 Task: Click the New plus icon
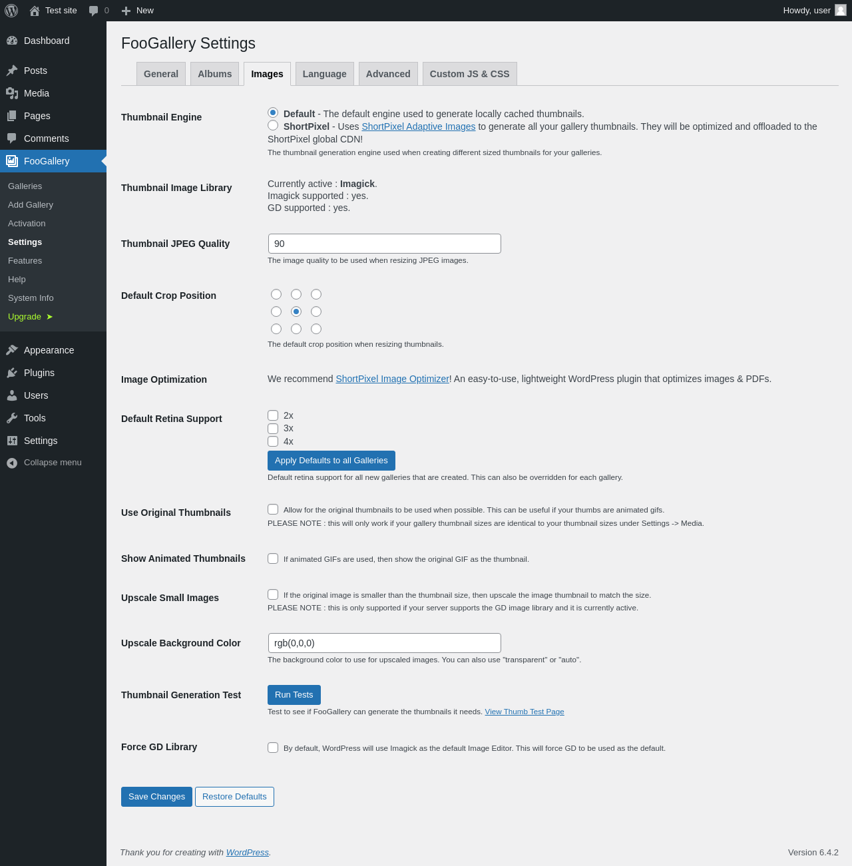(126, 11)
